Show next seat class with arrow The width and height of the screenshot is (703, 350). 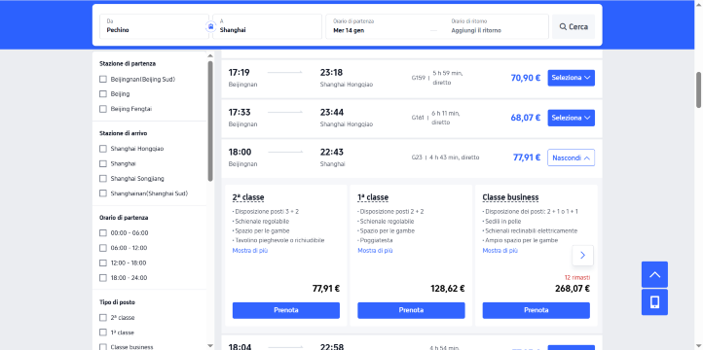coord(582,255)
